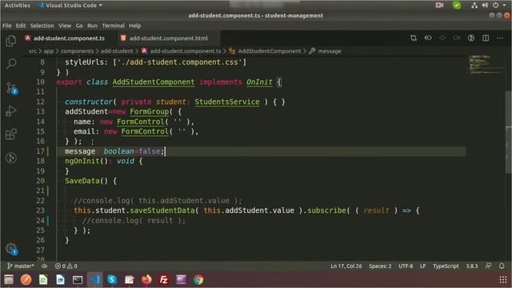Click the green checkmark tray icon
Screen dimensions: 512x288
(x=457, y=6)
